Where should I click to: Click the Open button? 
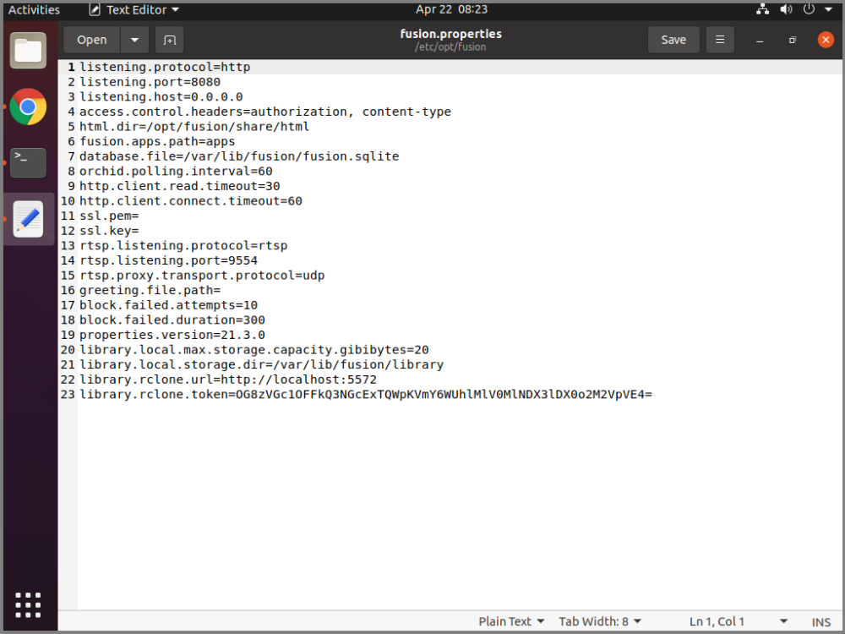(92, 39)
